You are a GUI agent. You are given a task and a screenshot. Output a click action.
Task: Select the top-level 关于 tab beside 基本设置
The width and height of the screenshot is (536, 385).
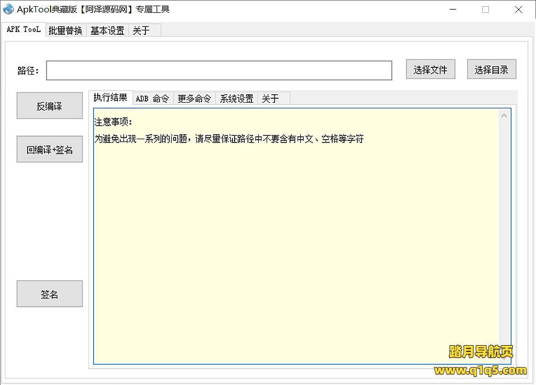click(141, 30)
